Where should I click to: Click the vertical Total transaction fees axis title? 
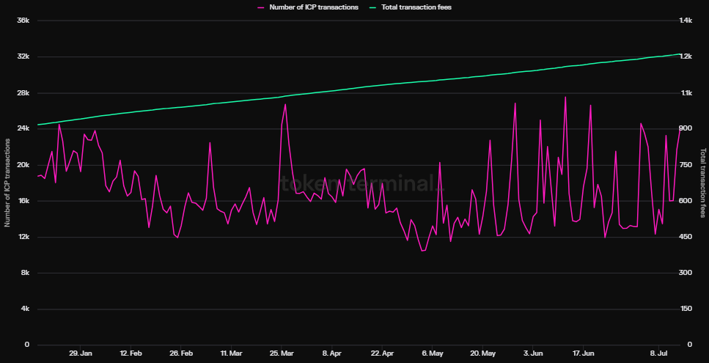click(x=703, y=183)
